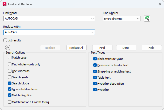Collapse options with the circular arrow button
The height and width of the screenshot is (110, 164).
(x=8, y=48)
